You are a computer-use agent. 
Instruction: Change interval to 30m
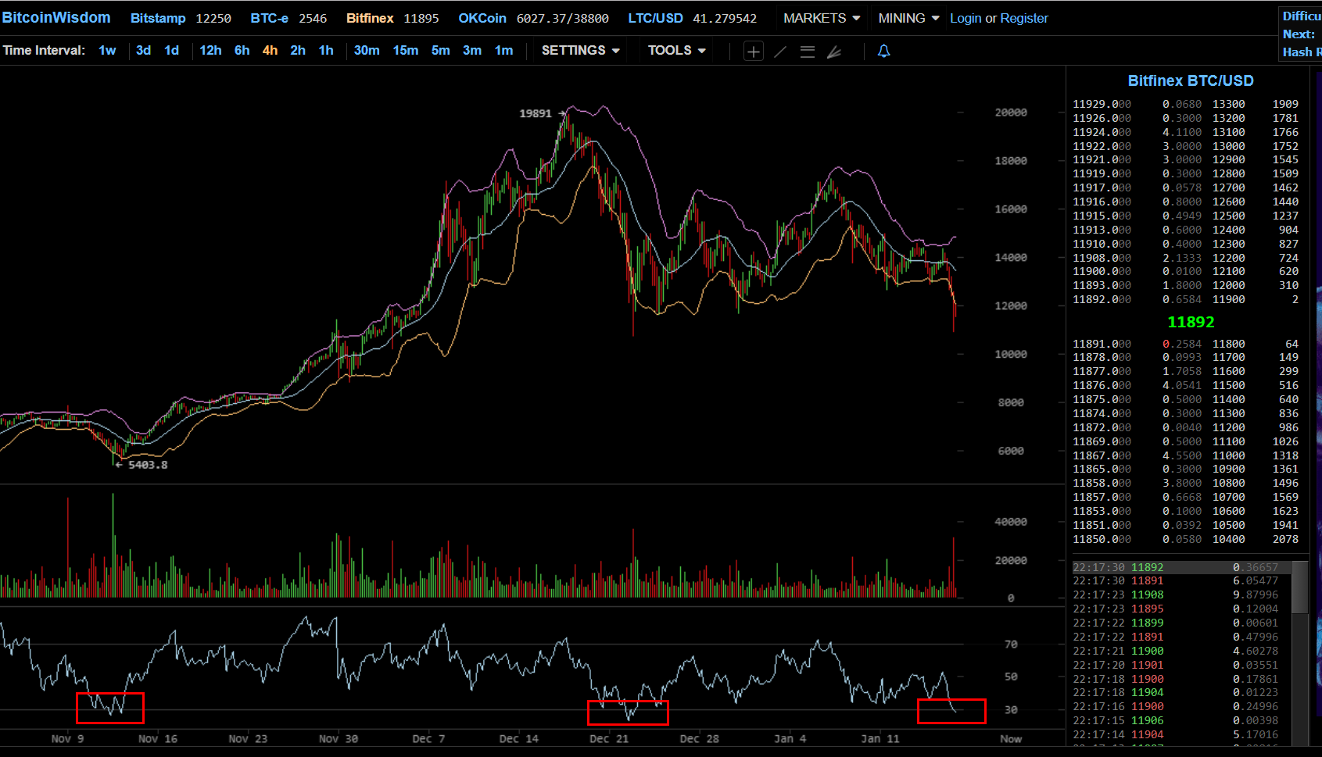pos(367,50)
